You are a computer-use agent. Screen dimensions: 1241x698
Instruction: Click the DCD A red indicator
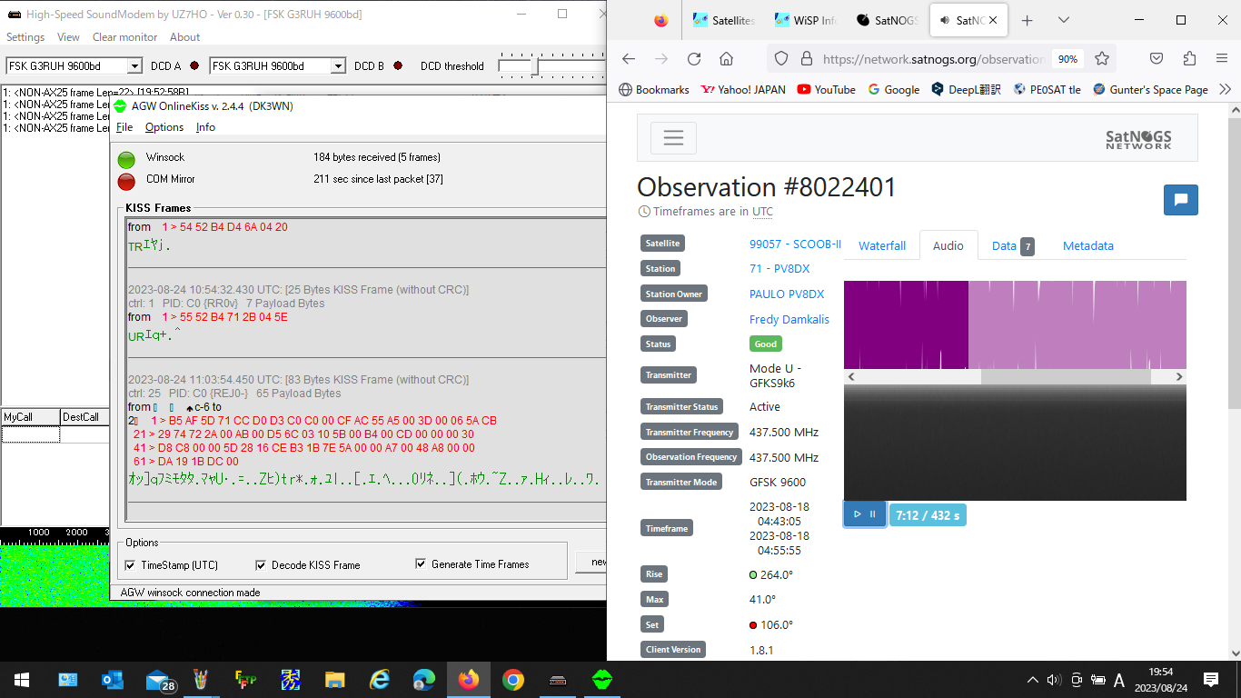(194, 65)
